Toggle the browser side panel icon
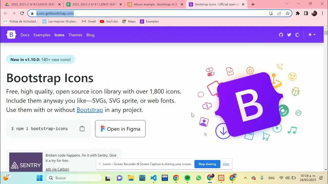 pyautogui.click(x=306, y=13)
